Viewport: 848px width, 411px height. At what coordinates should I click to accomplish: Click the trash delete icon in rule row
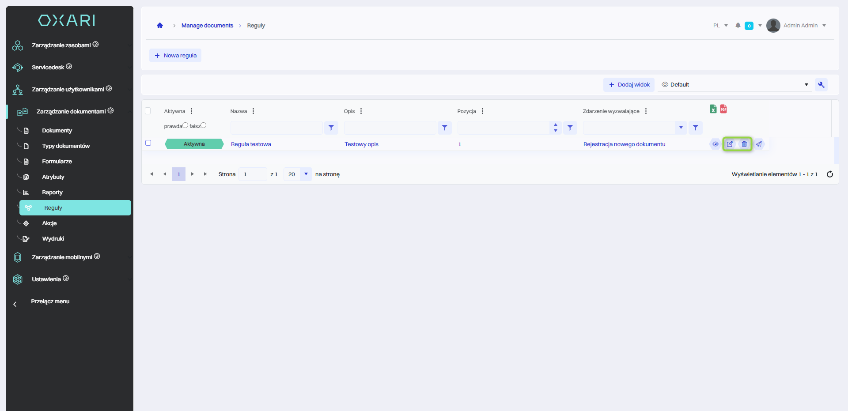tap(744, 144)
